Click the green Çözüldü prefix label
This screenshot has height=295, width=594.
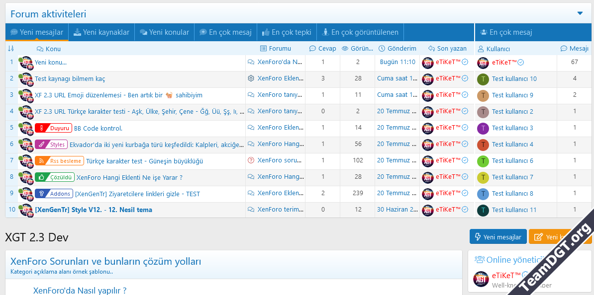tap(55, 177)
